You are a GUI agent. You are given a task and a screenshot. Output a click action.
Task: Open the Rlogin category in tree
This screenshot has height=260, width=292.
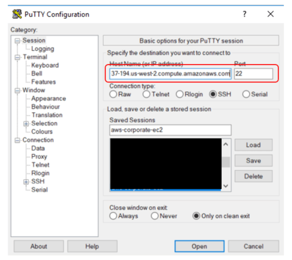tap(40, 173)
